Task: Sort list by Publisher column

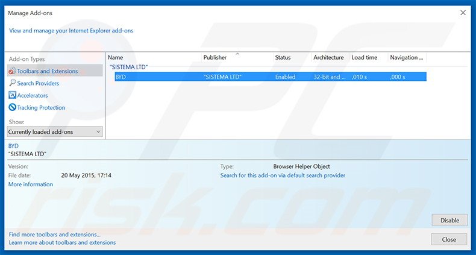Action: [215, 58]
